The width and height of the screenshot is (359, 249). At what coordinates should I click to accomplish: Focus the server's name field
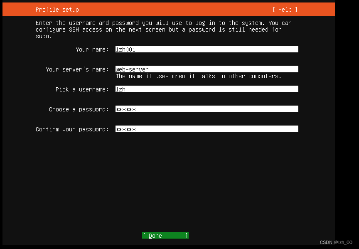pos(207,69)
